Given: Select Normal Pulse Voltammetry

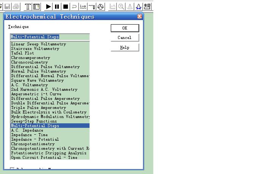Looking at the screenshot, I should coord(50,71).
